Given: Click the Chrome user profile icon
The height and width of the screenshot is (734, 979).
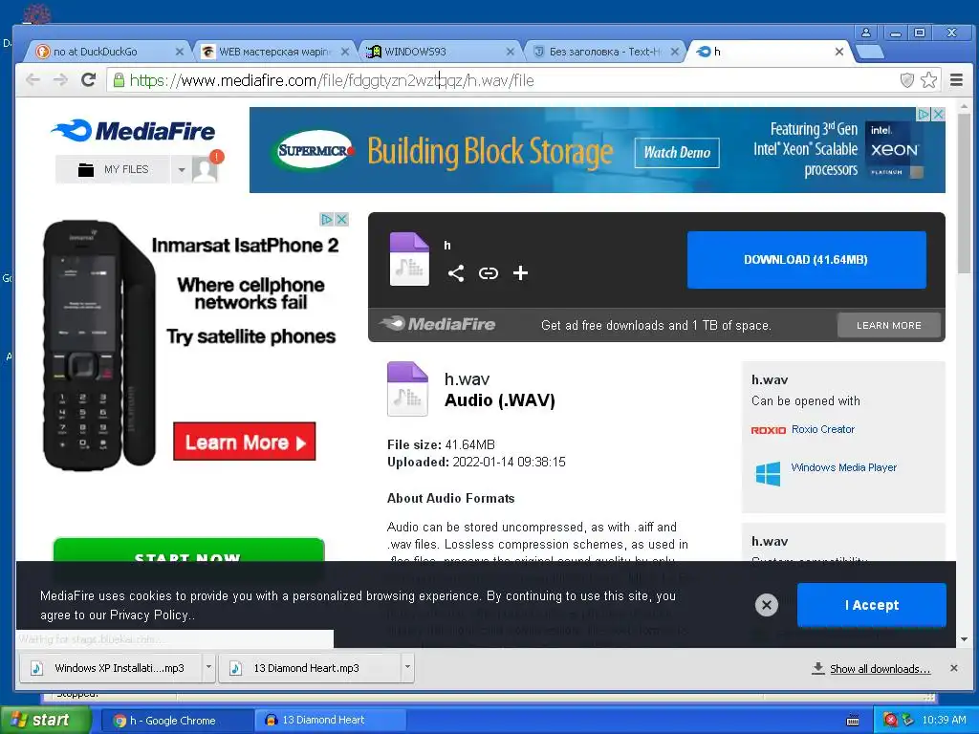Looking at the screenshot, I should (866, 32).
